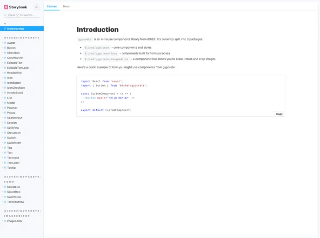The image size is (320, 238).
Task: Click the StatusIcon folder icon
Action: click(5, 133)
